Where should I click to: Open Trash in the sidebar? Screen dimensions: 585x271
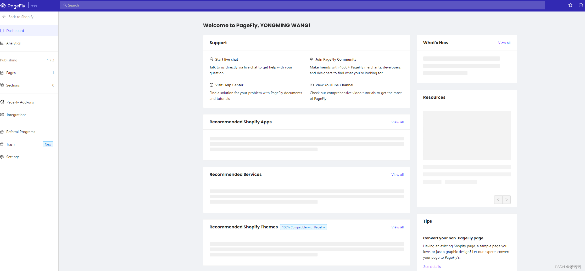(x=29, y=144)
